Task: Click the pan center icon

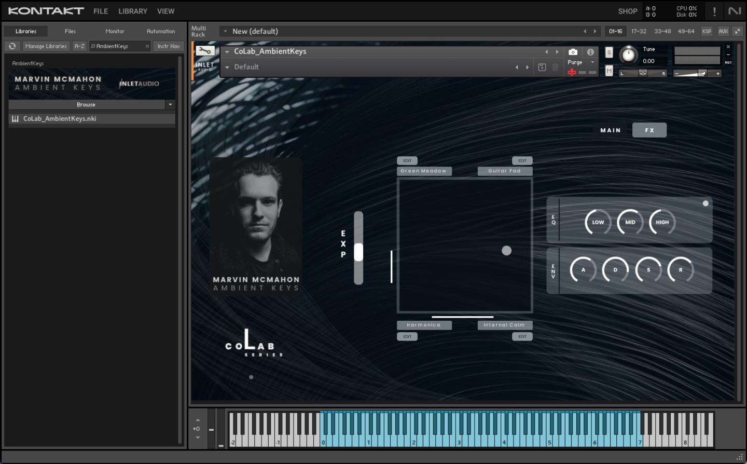Action: [x=642, y=73]
